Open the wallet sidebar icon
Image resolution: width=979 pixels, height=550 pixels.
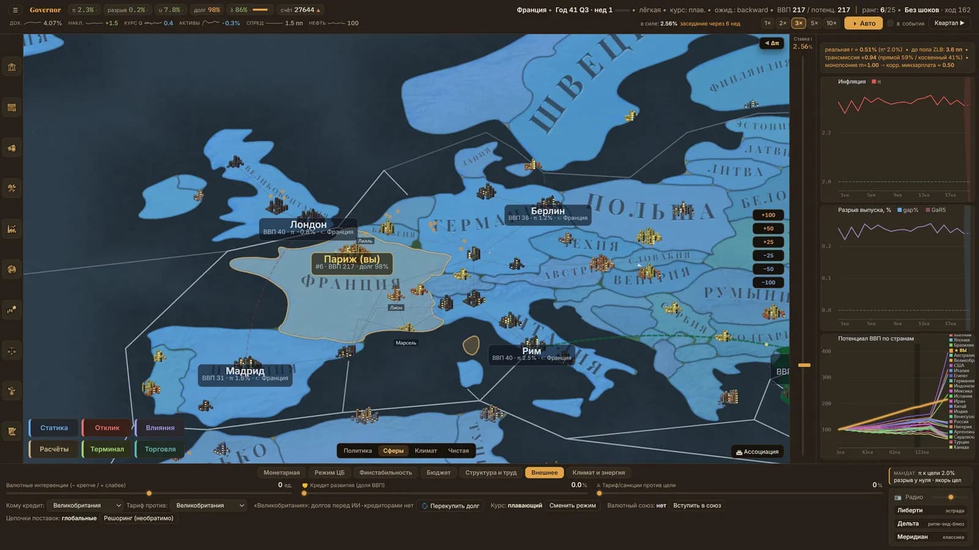12,108
